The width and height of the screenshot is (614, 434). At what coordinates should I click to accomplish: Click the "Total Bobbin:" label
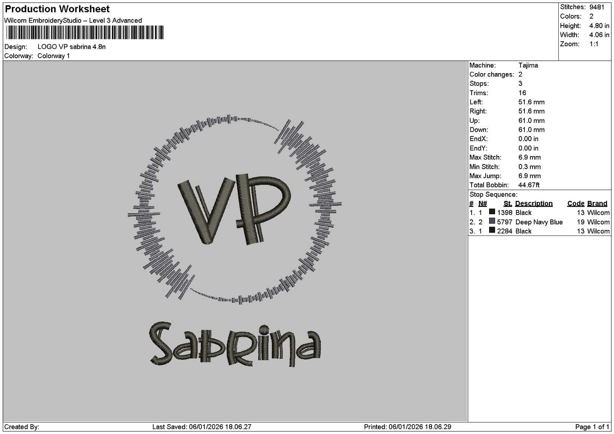(489, 185)
